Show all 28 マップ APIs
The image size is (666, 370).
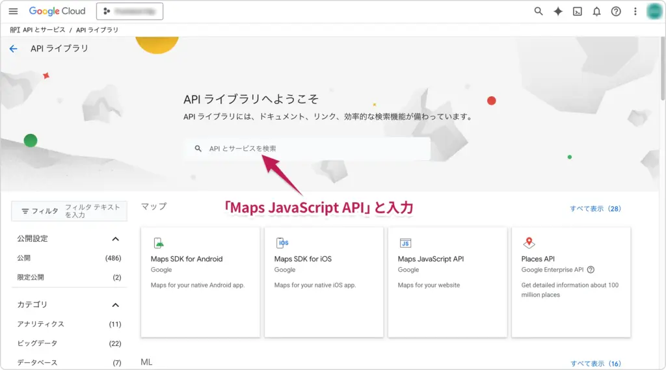(595, 209)
